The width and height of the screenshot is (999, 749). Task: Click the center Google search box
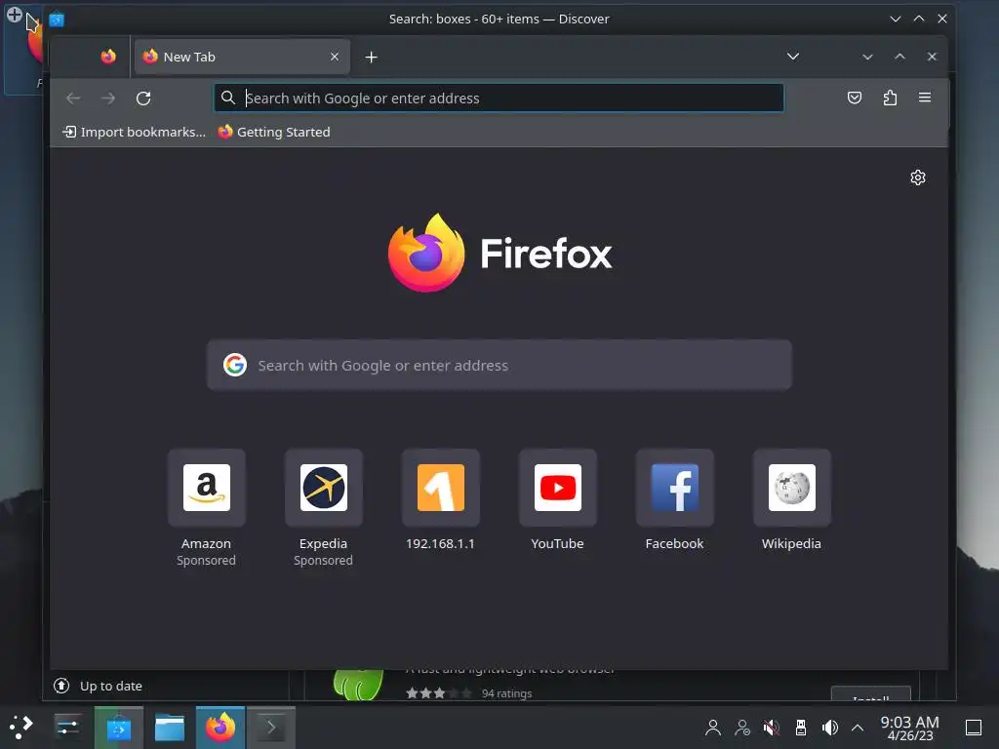pyautogui.click(x=499, y=365)
